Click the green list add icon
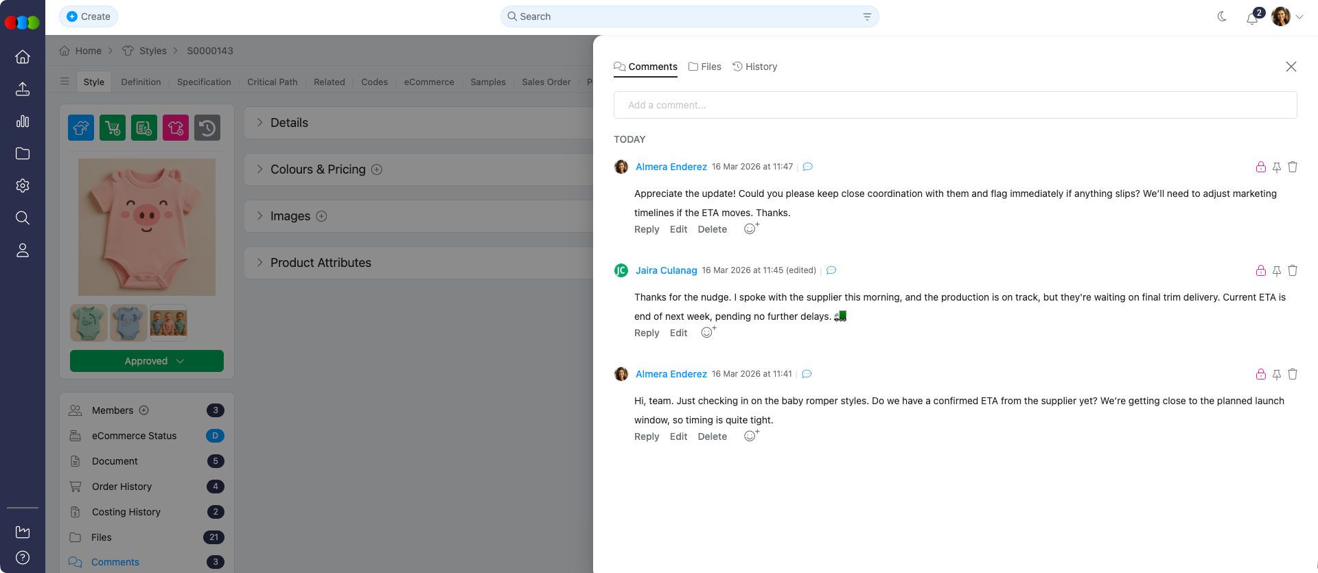This screenshot has height=573, width=1318. 144,128
